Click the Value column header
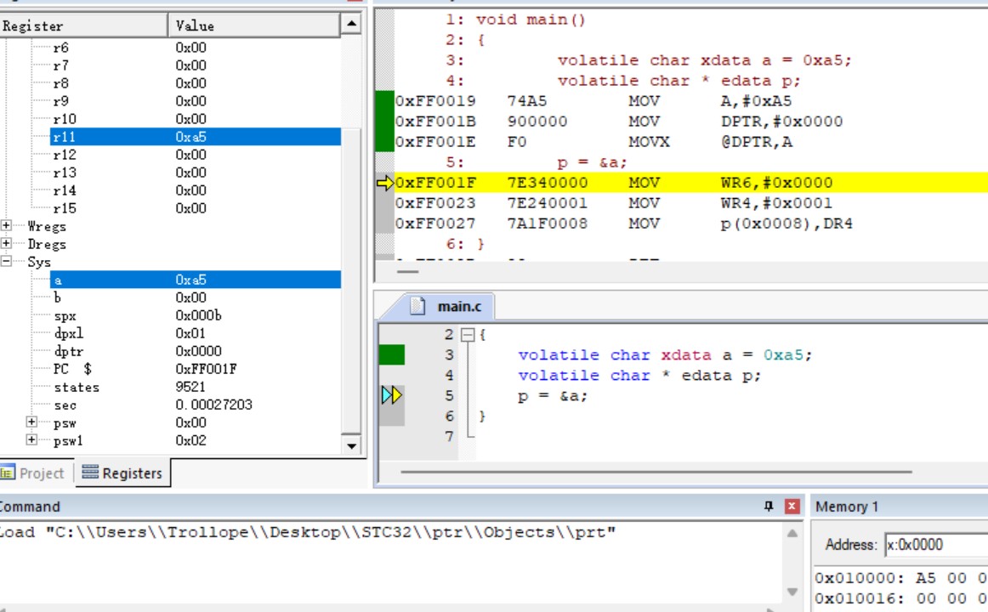The height and width of the screenshot is (612, 988). pyautogui.click(x=254, y=25)
